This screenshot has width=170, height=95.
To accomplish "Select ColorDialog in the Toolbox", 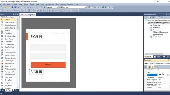I will [9, 39].
